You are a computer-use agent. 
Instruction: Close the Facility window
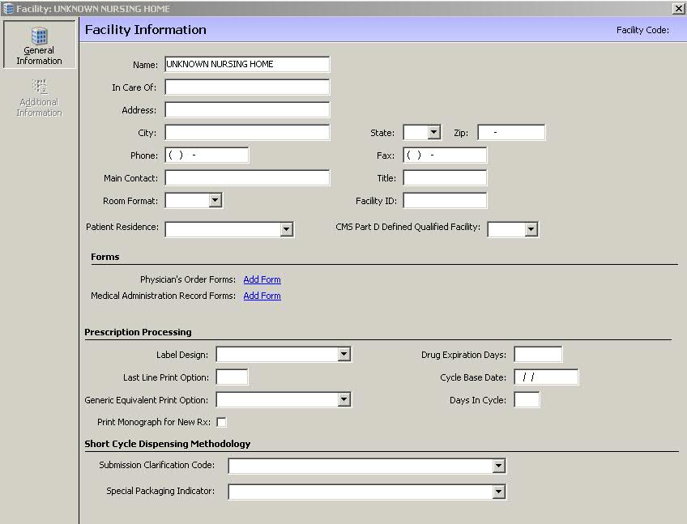click(678, 8)
